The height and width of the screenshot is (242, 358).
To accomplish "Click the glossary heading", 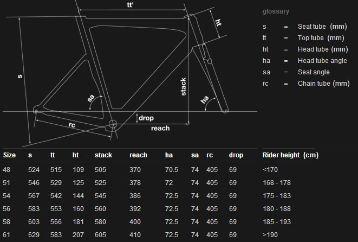I will [x=276, y=11].
